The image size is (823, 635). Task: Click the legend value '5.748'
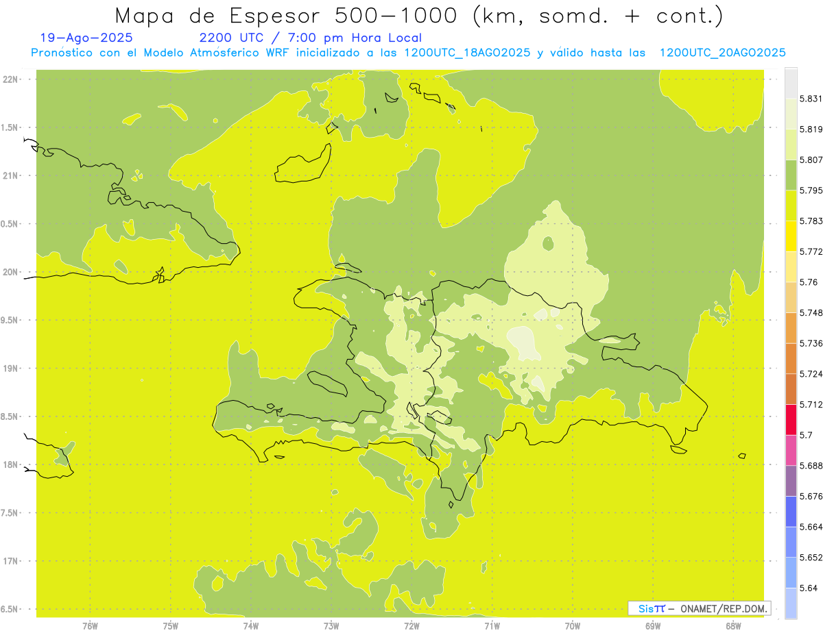[811, 312]
